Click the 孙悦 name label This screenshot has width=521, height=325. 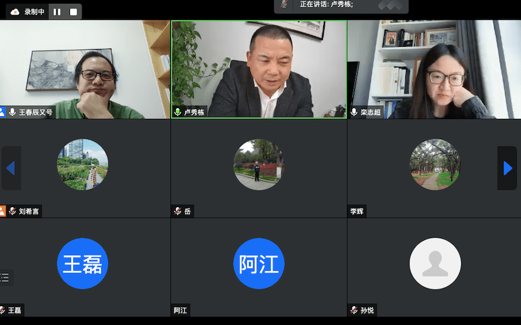(x=367, y=310)
